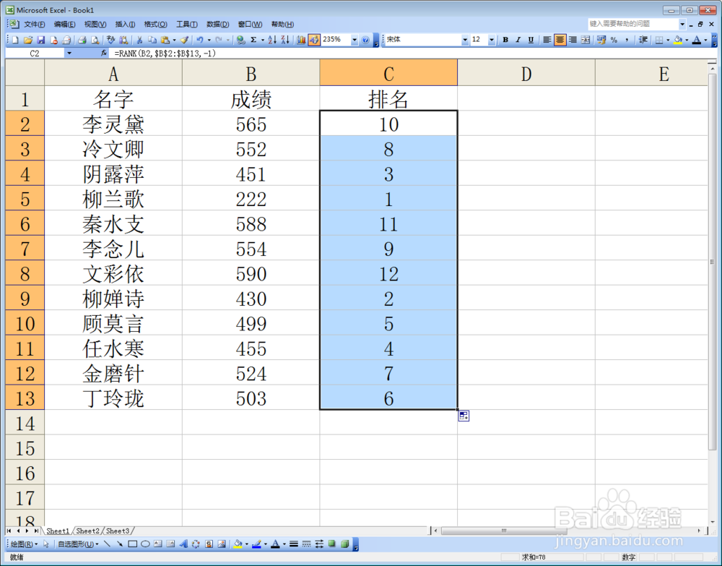This screenshot has width=722, height=566.
Task: Jump to the last sheet tab arrow
Action: pyautogui.click(x=36, y=531)
